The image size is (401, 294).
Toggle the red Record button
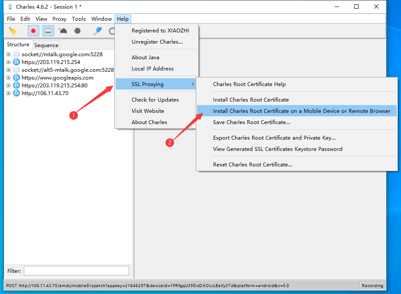[33, 31]
